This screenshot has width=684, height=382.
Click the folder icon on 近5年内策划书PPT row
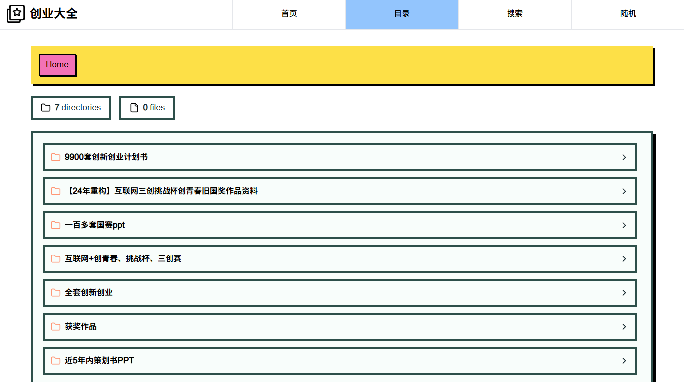tap(55, 361)
